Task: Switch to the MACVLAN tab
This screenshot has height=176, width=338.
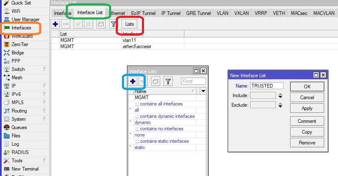Action: [324, 13]
